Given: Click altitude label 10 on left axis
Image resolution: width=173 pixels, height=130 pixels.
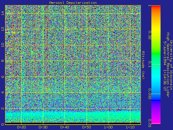Looking at the screenshot, I should (x=3, y=45).
